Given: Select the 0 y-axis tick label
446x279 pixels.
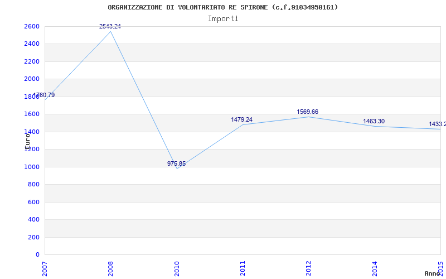Looking at the screenshot, I should (x=37, y=254).
